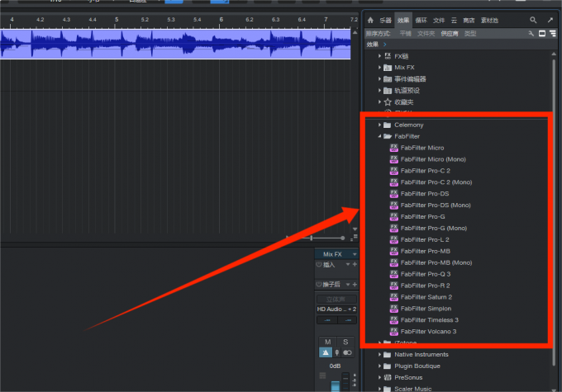This screenshot has width=562, height=392.
Task: Open the Mix FX dropdown arrow
Action: point(355,254)
